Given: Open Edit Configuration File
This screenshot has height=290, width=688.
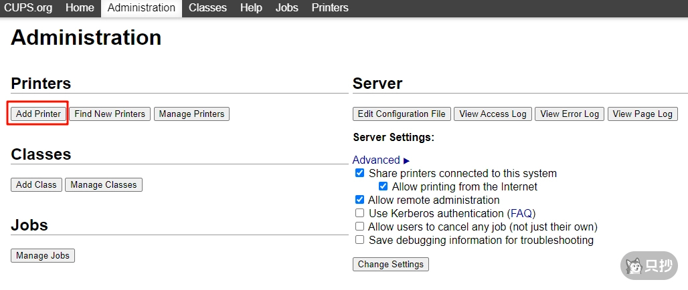Looking at the screenshot, I should [402, 114].
